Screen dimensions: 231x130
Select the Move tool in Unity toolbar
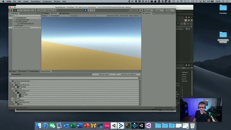pyautogui.click(x=15, y=10)
